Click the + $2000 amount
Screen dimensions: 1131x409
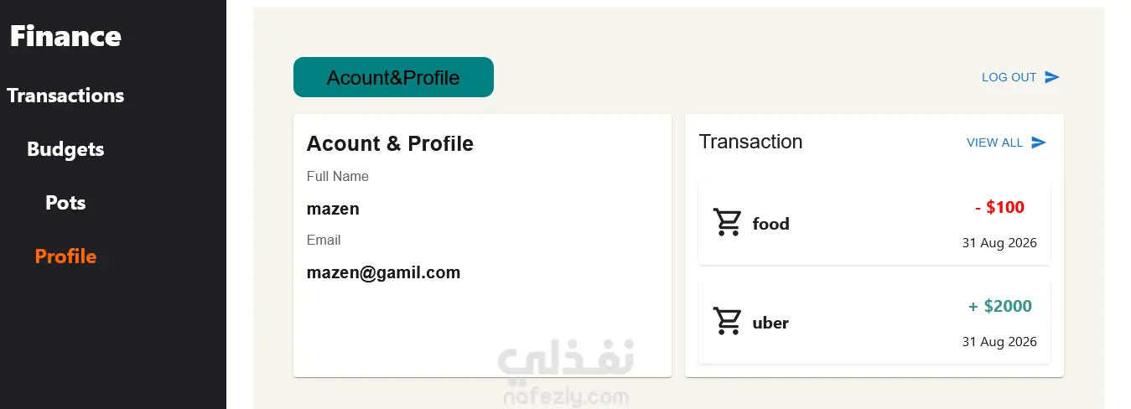(1000, 306)
